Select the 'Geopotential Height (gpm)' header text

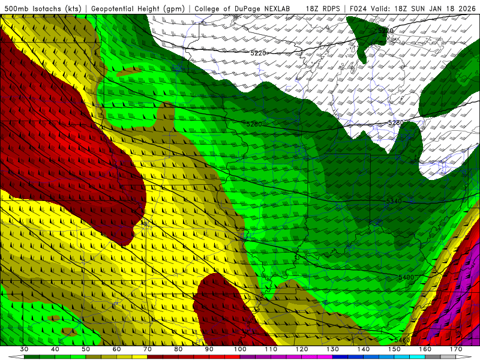click(x=138, y=8)
